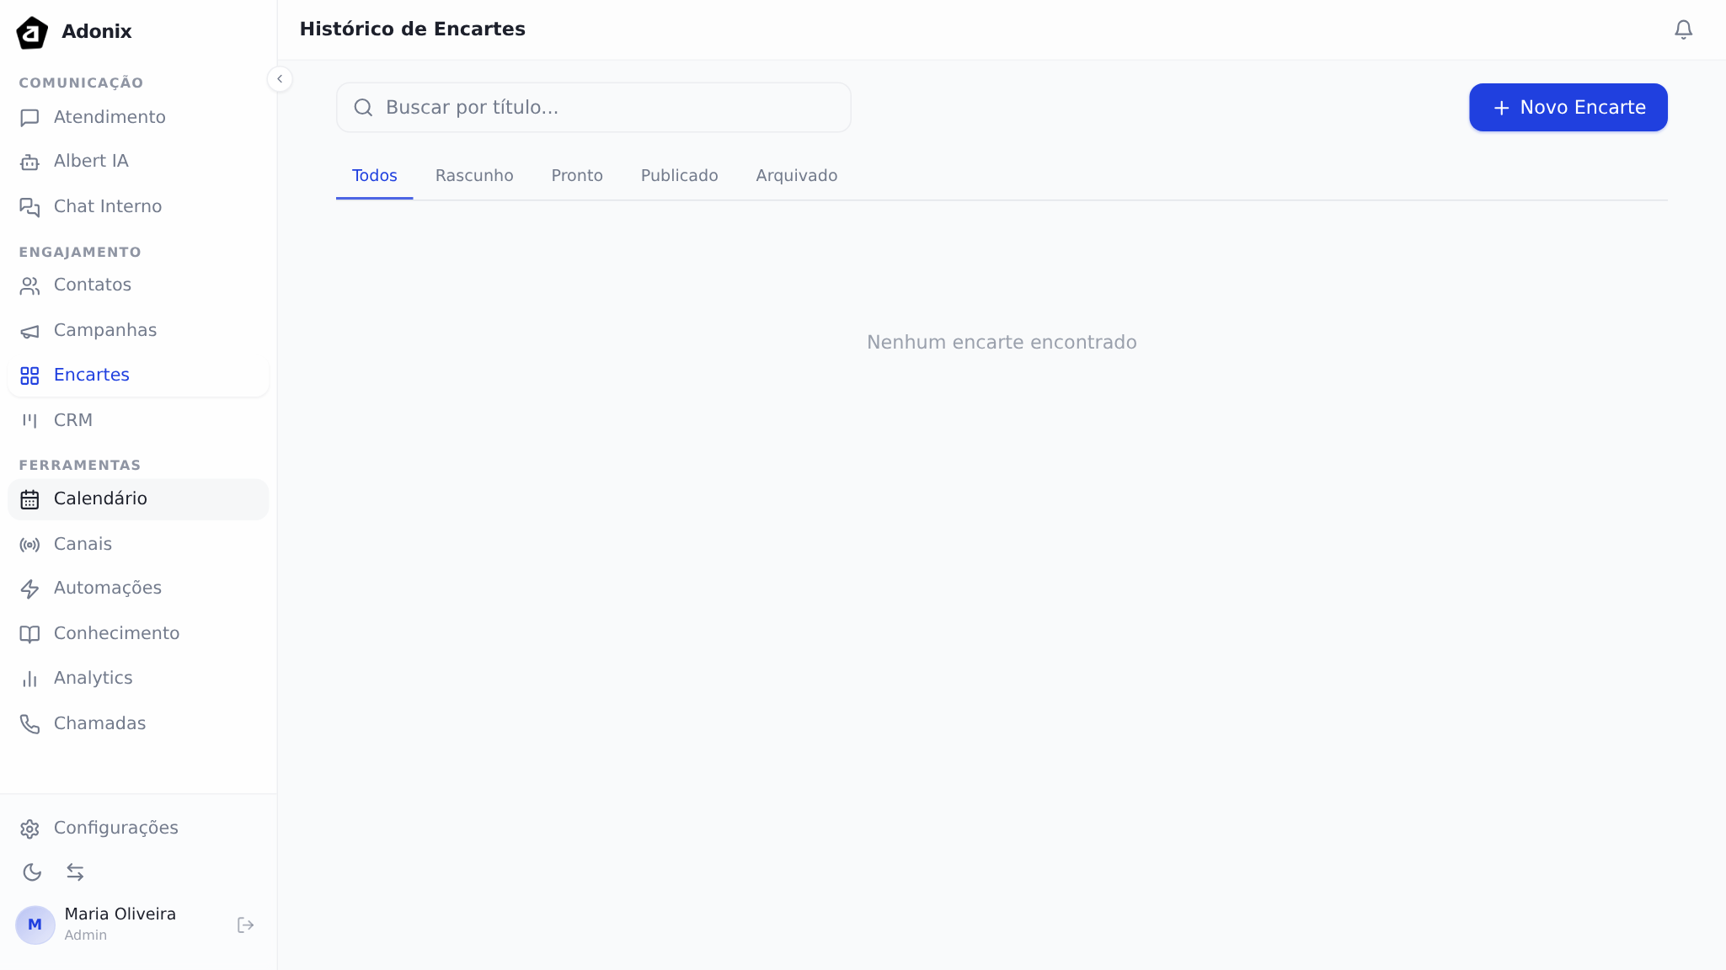Navigate to Analytics in sidebar
Image resolution: width=1726 pixels, height=970 pixels.
[93, 678]
